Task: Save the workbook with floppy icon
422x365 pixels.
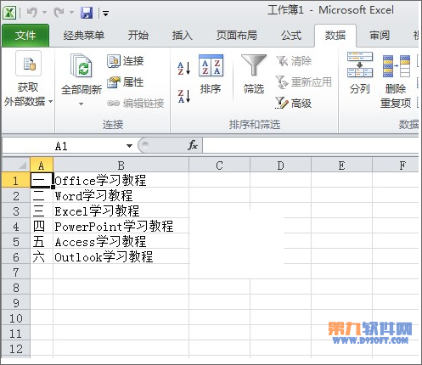Action: [87, 13]
